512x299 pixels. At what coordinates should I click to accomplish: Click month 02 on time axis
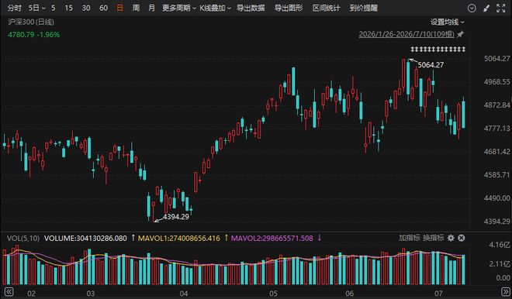point(31,293)
